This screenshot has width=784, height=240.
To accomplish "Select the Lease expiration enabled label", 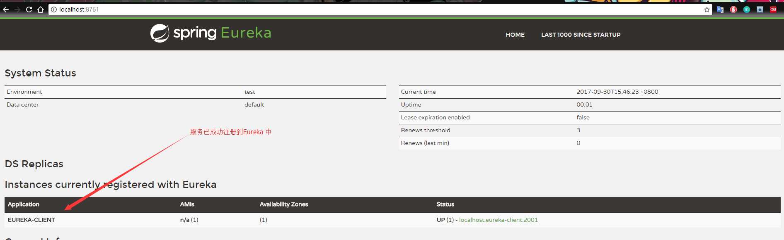I will tap(436, 117).
